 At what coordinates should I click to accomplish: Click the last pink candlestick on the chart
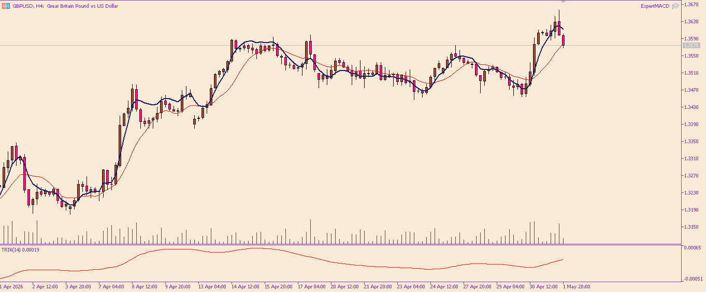click(x=563, y=40)
